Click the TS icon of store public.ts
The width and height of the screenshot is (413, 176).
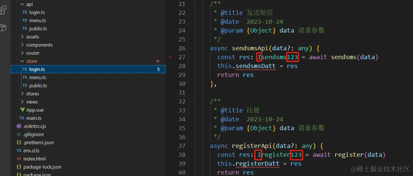point(25,86)
